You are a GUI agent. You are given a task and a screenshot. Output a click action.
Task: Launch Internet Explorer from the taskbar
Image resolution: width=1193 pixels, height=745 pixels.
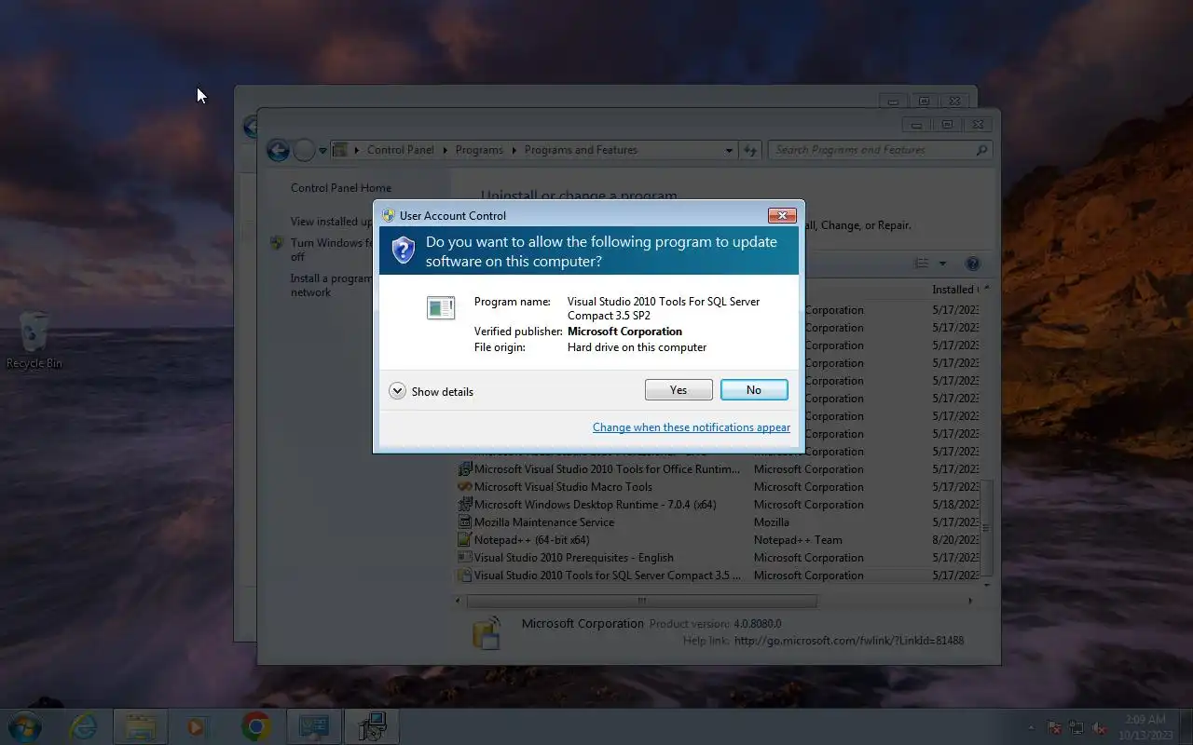(84, 726)
